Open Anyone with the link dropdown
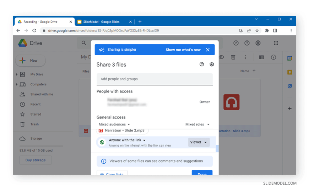Screen dimensions: 309x191 point(127,140)
